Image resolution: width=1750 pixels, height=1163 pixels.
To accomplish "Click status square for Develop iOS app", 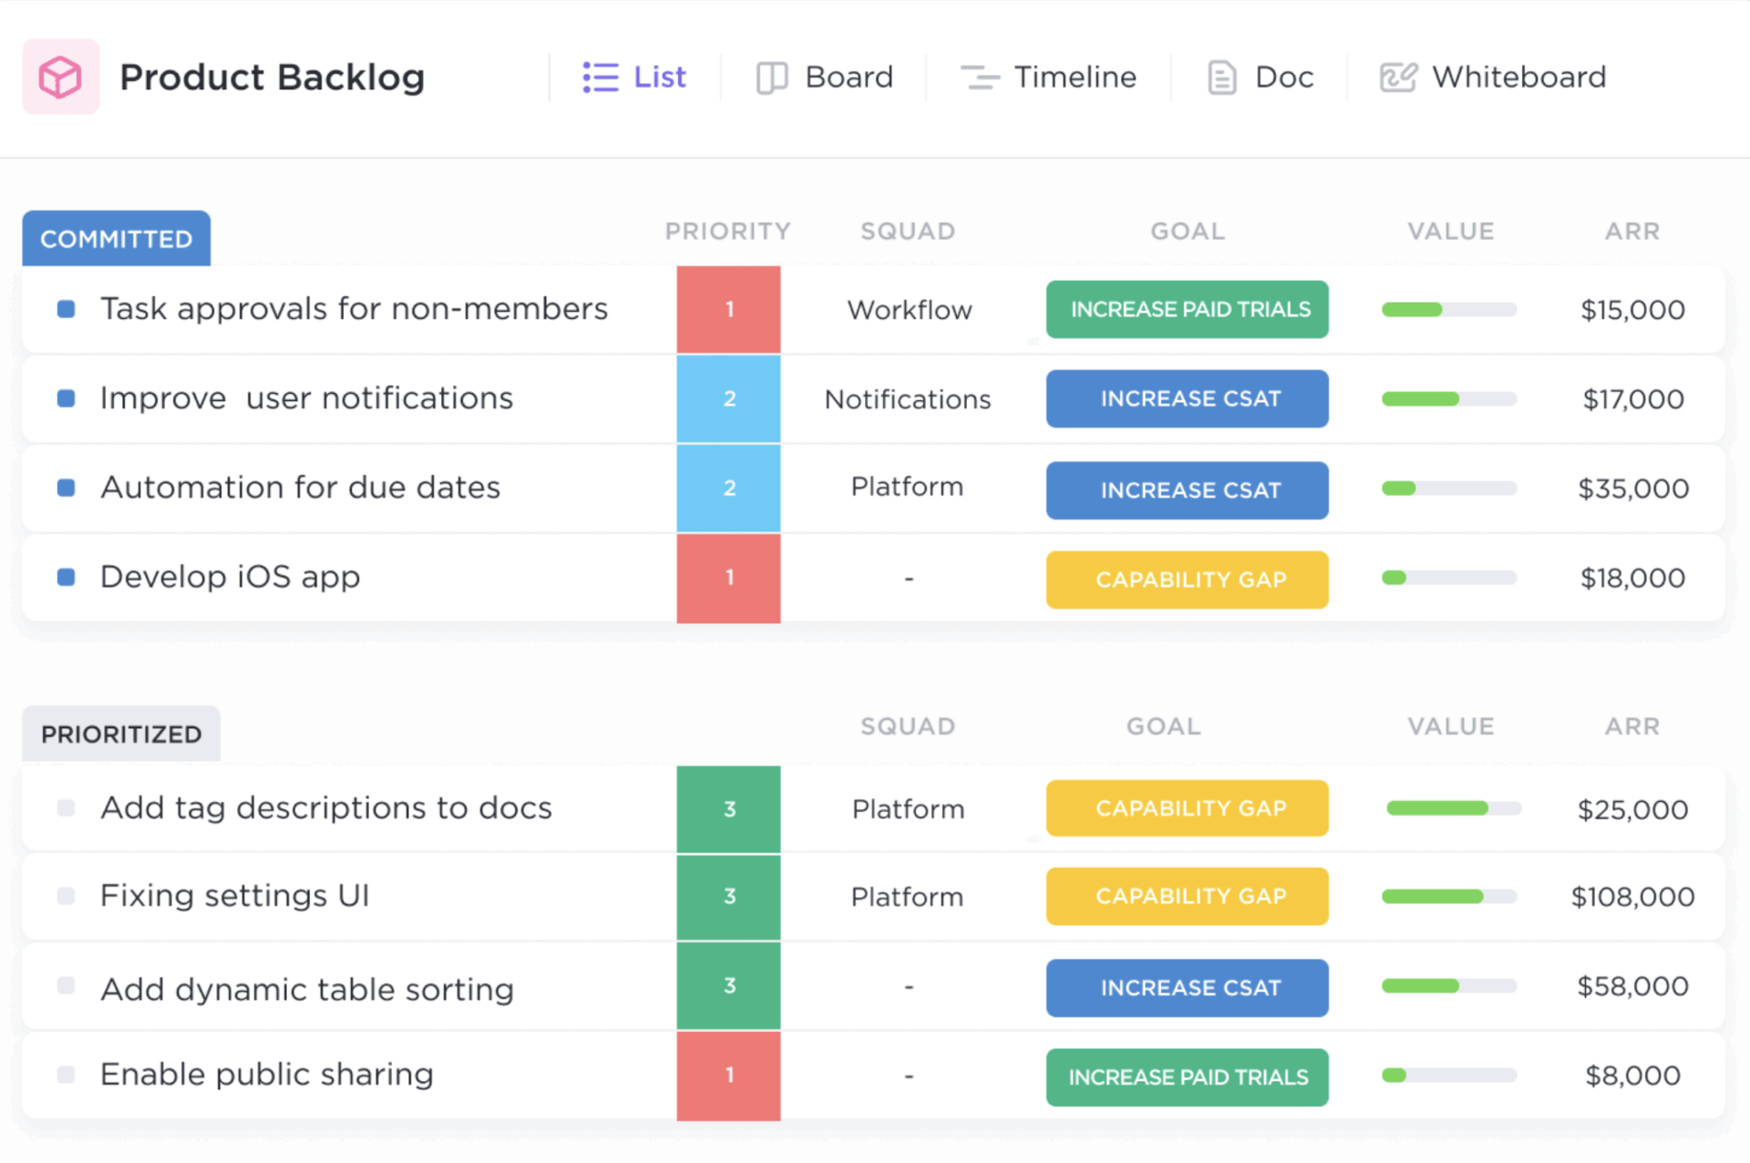I will click(x=66, y=577).
